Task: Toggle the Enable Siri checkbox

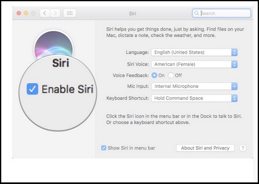Action: coord(32,89)
